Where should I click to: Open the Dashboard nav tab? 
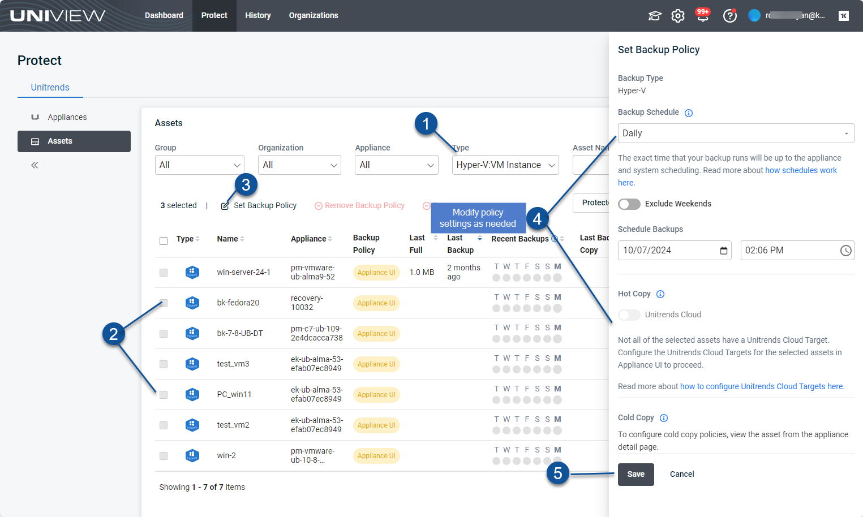[164, 16]
